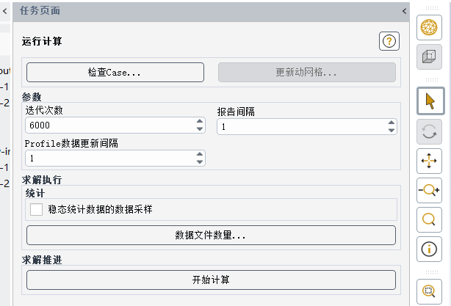Screen dimensions: 451x306
Task: Open the 数据文件数量... dialog
Action: click(211, 235)
